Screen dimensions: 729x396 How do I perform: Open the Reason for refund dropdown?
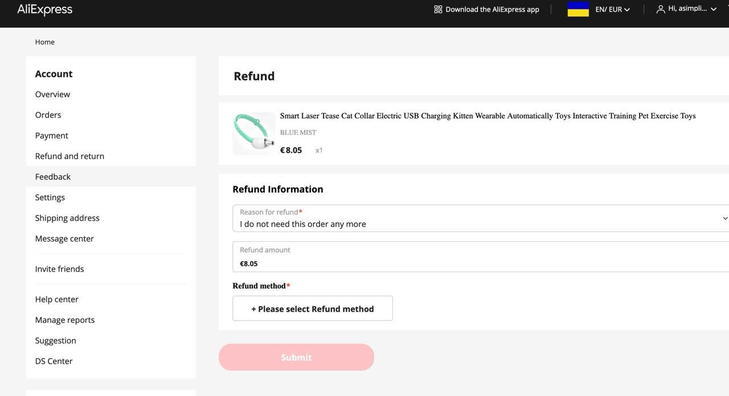click(481, 218)
